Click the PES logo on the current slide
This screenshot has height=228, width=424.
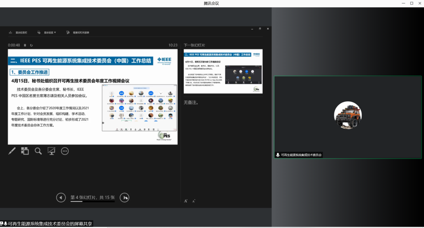[x=164, y=136]
